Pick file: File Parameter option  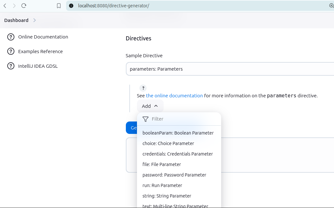(x=162, y=164)
